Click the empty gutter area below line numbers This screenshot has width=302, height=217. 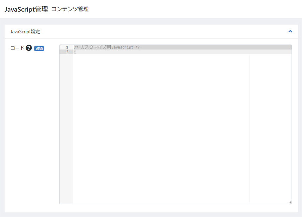tap(66, 126)
